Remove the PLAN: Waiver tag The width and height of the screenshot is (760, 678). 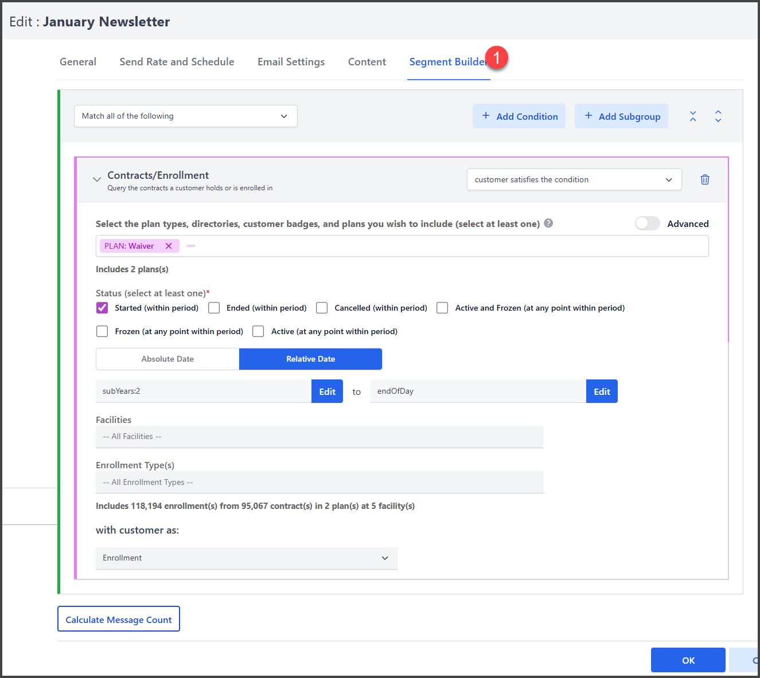pos(169,246)
